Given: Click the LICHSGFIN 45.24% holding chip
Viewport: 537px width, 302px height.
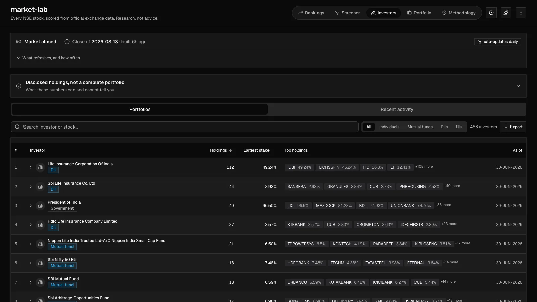Looking at the screenshot, I should (x=337, y=167).
